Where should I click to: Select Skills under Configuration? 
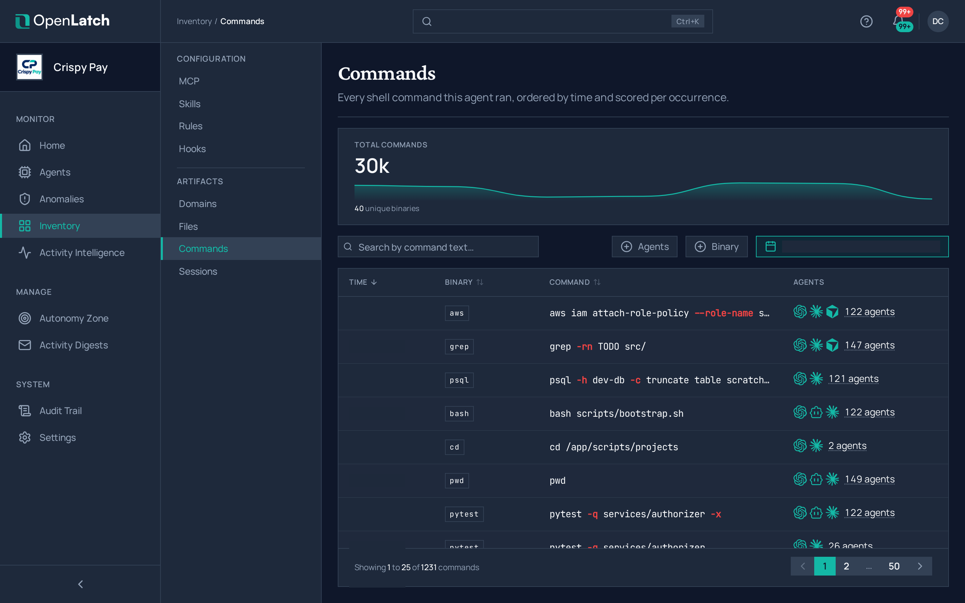pyautogui.click(x=241, y=104)
